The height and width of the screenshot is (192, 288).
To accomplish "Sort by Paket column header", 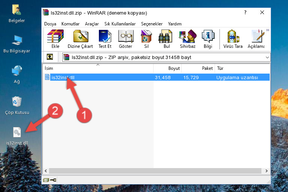I will [x=198, y=68].
